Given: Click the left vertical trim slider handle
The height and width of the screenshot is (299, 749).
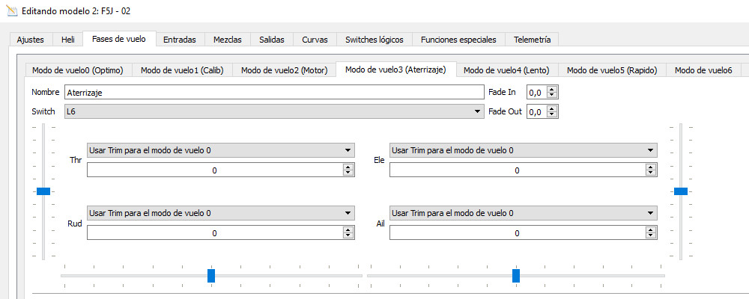Looking at the screenshot, I should click(x=43, y=191).
